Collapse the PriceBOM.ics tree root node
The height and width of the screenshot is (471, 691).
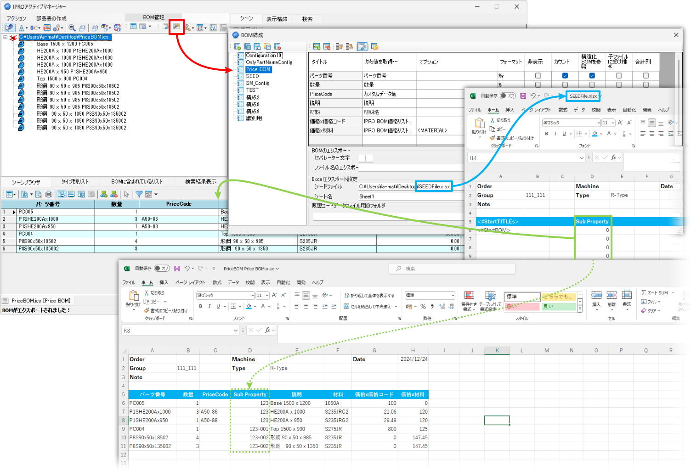[x=6, y=37]
